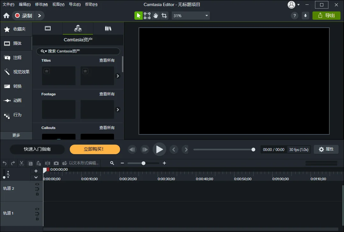Step to previous frame button
The image size is (344, 232).
(132, 149)
